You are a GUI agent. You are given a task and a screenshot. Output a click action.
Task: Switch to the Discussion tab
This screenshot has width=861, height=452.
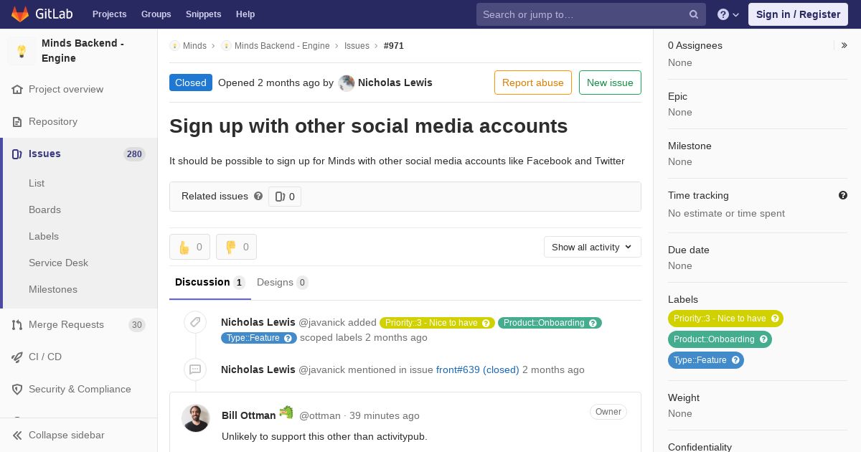[210, 283]
